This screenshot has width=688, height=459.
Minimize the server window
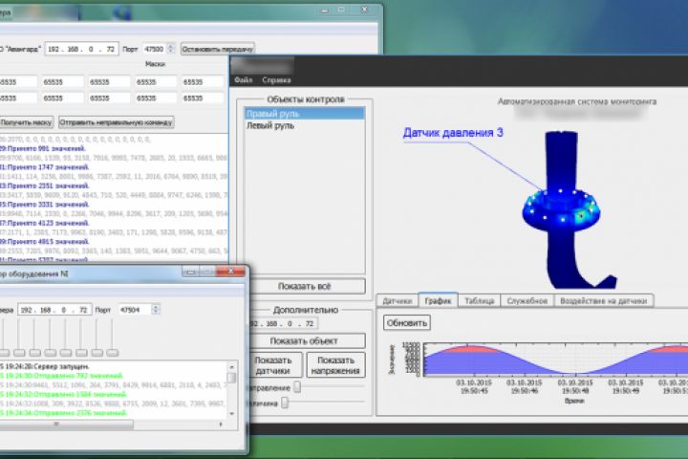pos(325,10)
